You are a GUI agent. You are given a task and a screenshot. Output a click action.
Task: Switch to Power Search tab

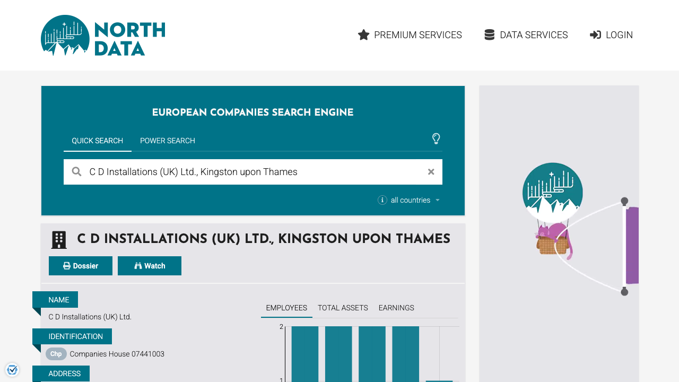(x=168, y=141)
